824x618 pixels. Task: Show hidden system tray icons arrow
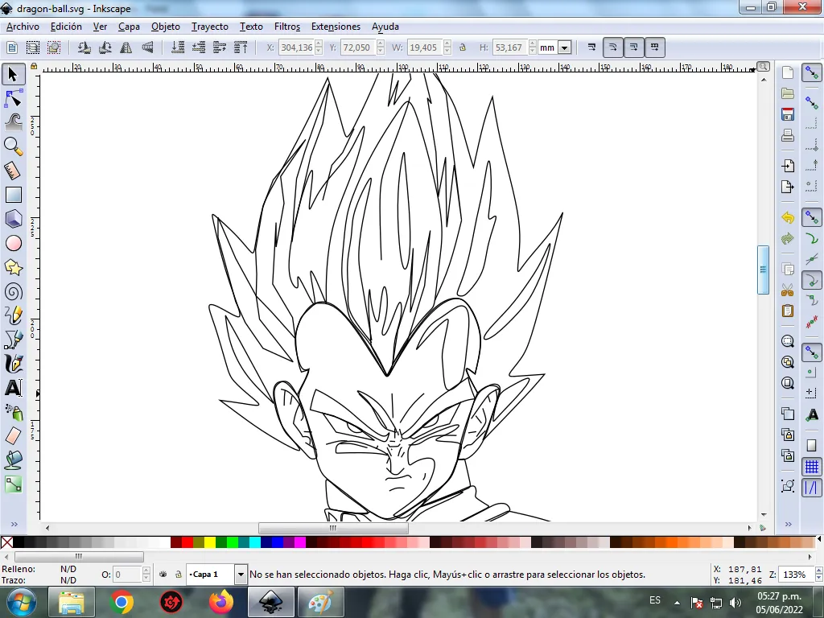pos(677,603)
